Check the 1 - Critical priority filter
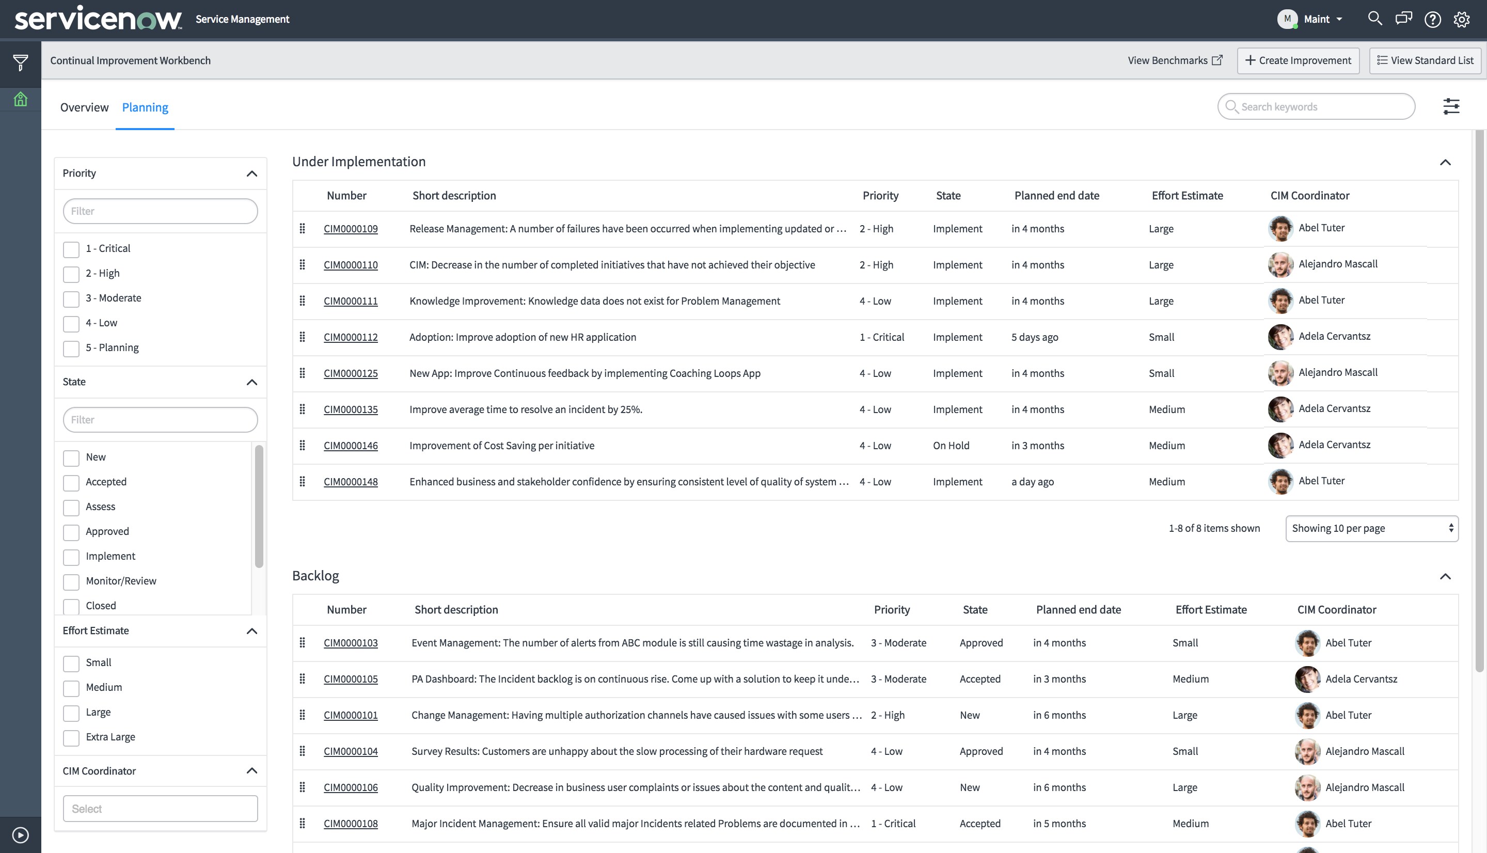The height and width of the screenshot is (853, 1487). coord(71,249)
